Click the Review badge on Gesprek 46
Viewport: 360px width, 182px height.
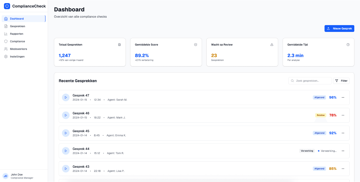point(321,115)
